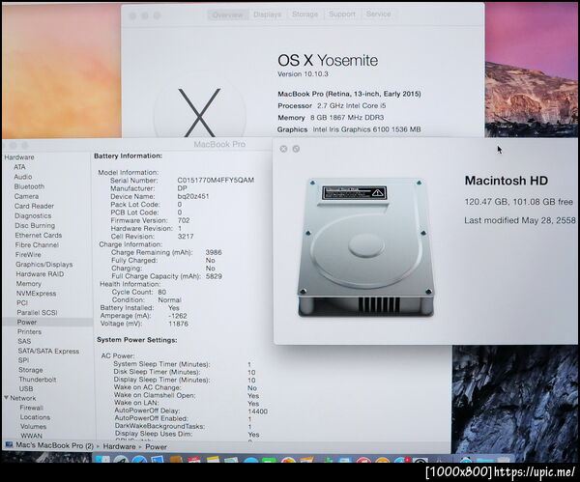
Task: Select Ethernet Cards in the sidebar
Action: click(x=39, y=235)
